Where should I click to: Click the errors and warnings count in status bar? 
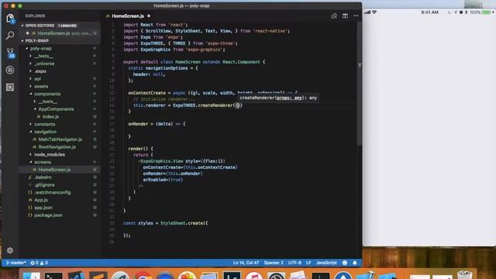click(x=40, y=263)
